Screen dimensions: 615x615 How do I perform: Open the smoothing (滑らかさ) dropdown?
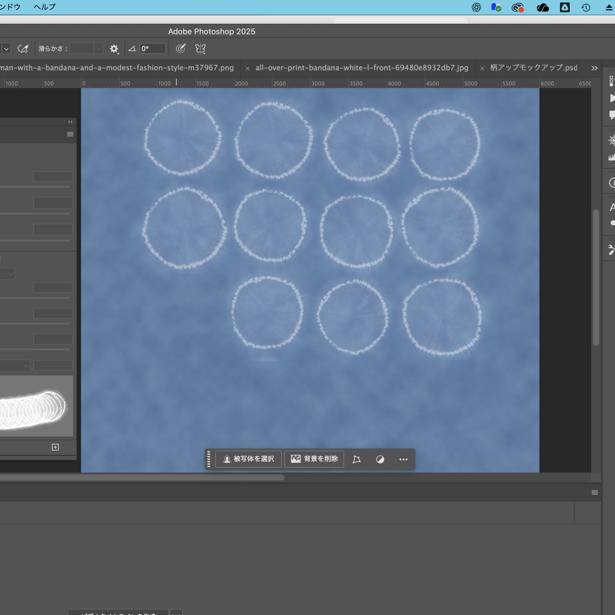click(x=98, y=49)
